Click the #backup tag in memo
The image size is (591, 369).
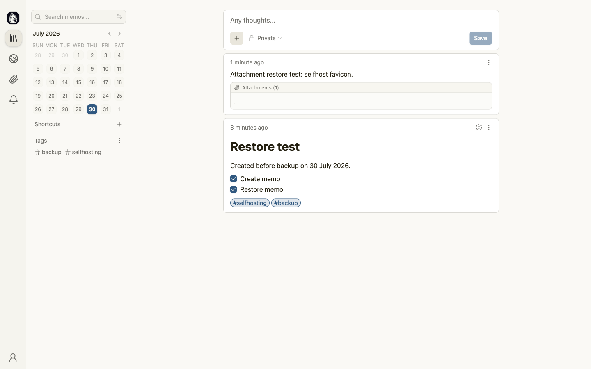[x=286, y=203]
